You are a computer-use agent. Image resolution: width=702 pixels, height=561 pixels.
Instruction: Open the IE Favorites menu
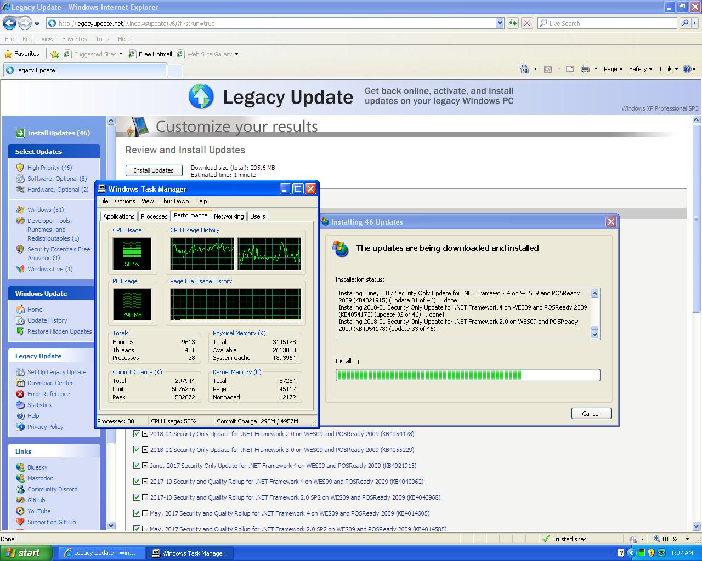[x=74, y=39]
